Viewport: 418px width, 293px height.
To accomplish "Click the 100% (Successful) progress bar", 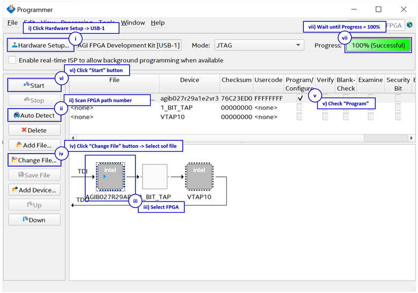I will click(378, 46).
